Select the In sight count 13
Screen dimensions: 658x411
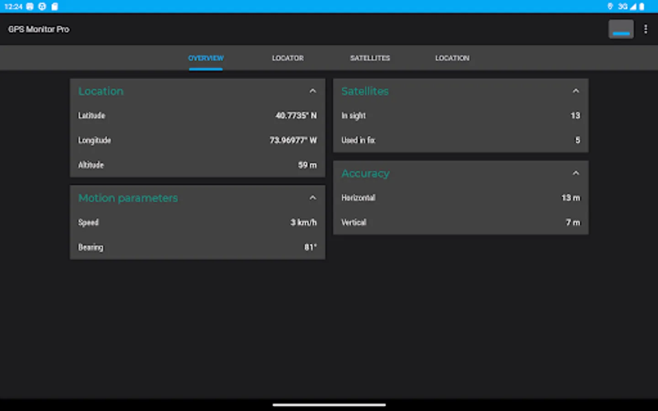pyautogui.click(x=575, y=116)
